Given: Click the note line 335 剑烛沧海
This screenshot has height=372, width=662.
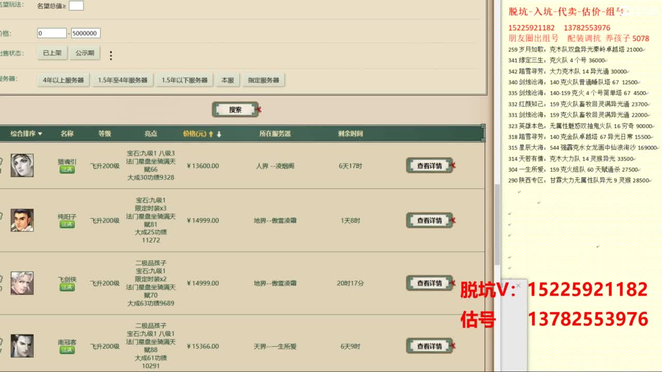Looking at the screenshot, I should coord(579,93).
